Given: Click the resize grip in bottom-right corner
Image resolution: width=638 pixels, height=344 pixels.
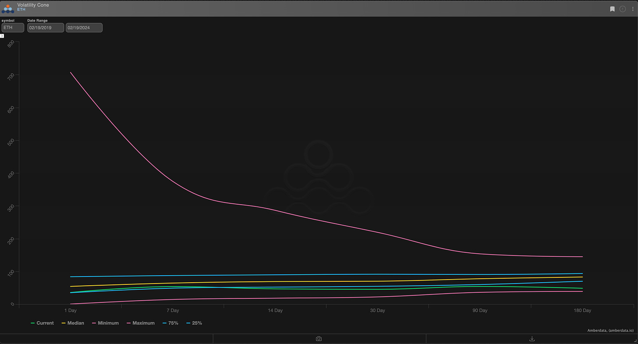Looking at the screenshot, I should (634, 340).
